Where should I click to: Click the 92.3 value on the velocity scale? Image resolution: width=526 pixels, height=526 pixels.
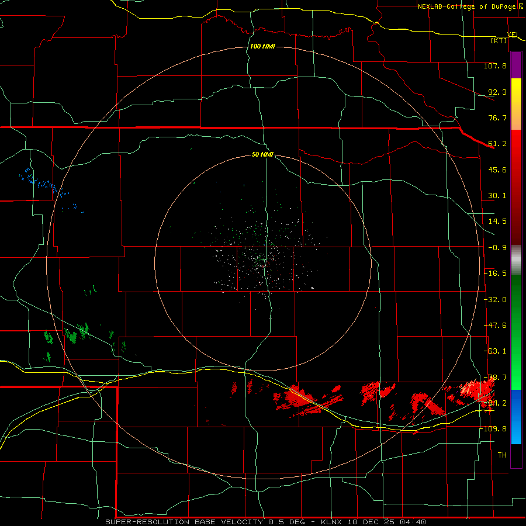pyautogui.click(x=497, y=92)
